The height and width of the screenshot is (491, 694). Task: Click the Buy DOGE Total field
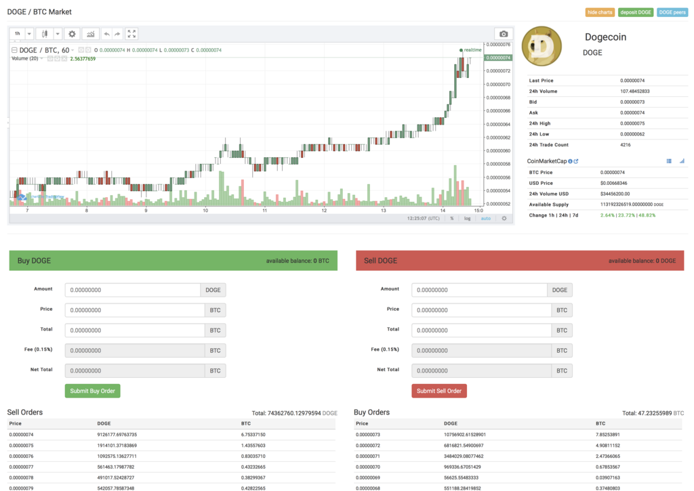tap(135, 330)
